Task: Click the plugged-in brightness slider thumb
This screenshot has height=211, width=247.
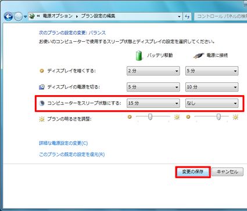Action: click(219, 117)
